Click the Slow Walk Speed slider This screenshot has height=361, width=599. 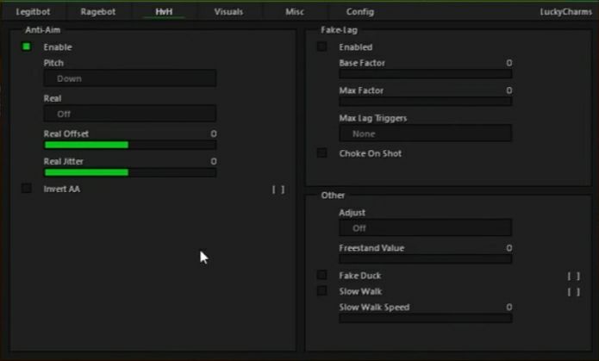[426, 318]
